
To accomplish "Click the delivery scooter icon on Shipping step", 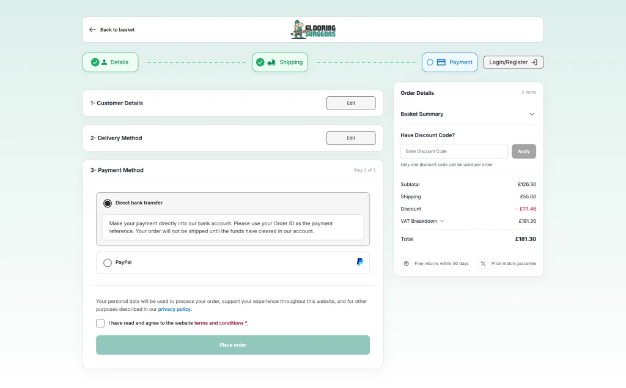I will 271,62.
